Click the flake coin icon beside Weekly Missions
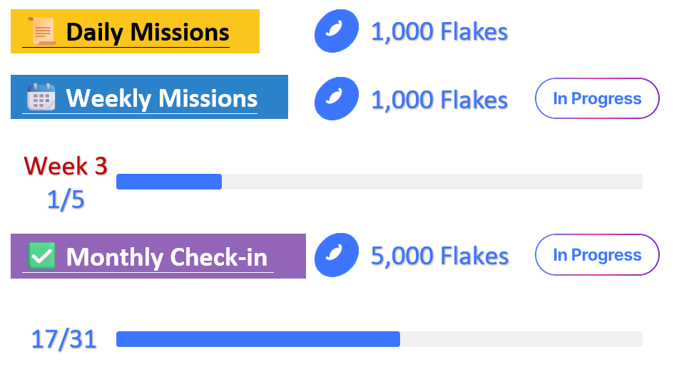This screenshot has width=679, height=379. 336,98
